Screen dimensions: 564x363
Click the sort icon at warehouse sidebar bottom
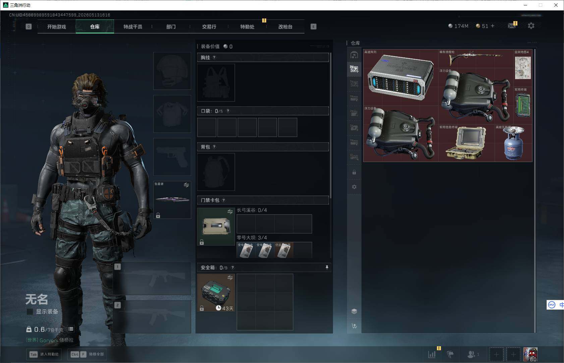(x=354, y=326)
